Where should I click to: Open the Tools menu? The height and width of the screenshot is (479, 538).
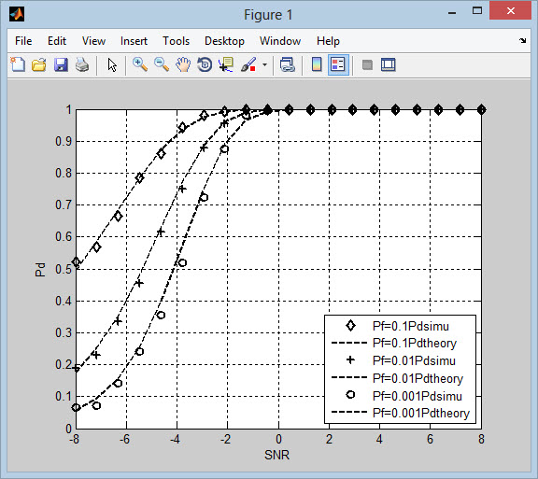pyautogui.click(x=176, y=41)
